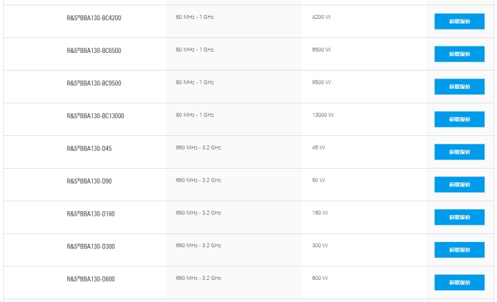Click the R&S BBA130-BC9500 model name
The image size is (497, 302).
click(94, 84)
